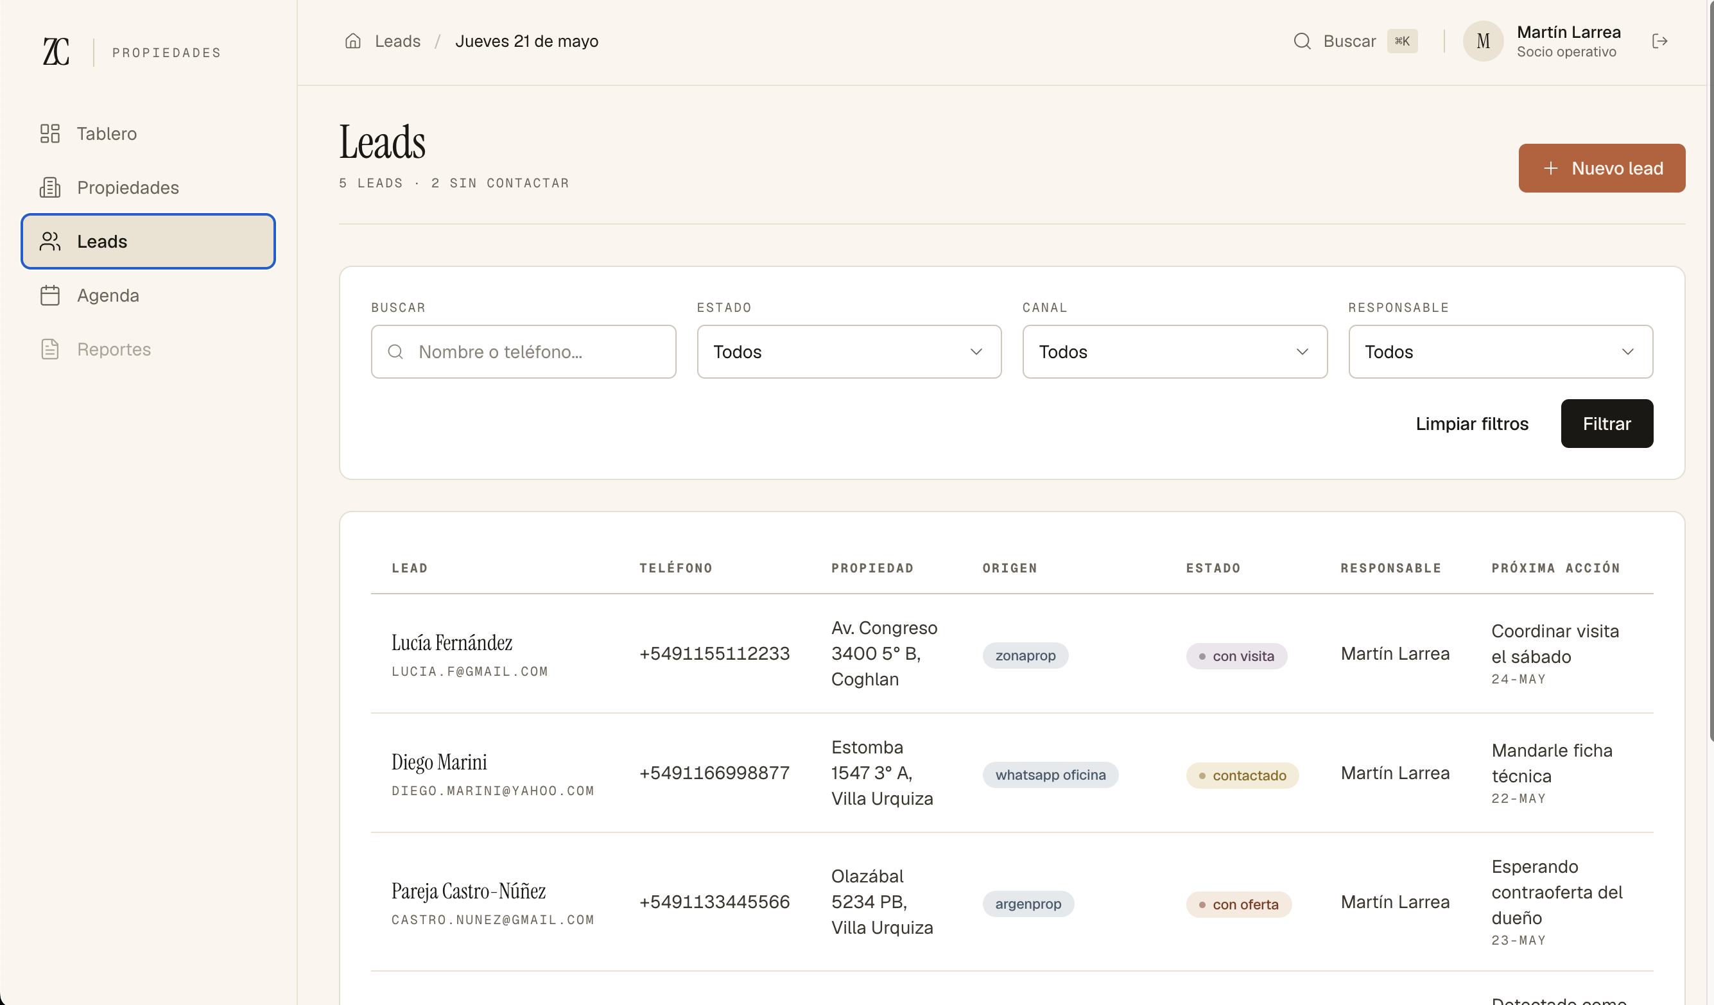Image resolution: width=1714 pixels, height=1005 pixels.
Task: Click the Propiedad column header
Action: pyautogui.click(x=872, y=568)
